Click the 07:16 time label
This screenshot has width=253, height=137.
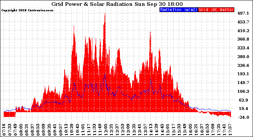tap(4, 130)
